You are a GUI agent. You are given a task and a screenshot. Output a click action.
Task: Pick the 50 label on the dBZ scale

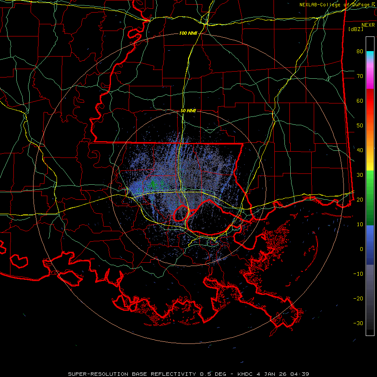click(x=360, y=126)
